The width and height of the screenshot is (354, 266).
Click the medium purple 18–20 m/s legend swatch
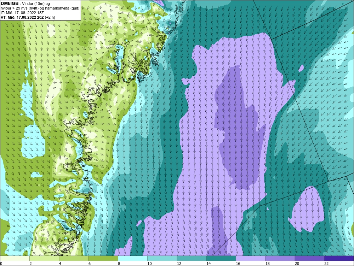280,258
